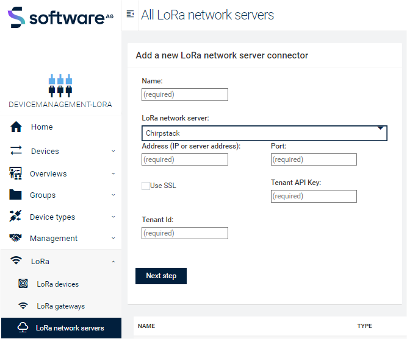Collapse the LoRa section chevron
The image size is (407, 339).
[x=113, y=261]
